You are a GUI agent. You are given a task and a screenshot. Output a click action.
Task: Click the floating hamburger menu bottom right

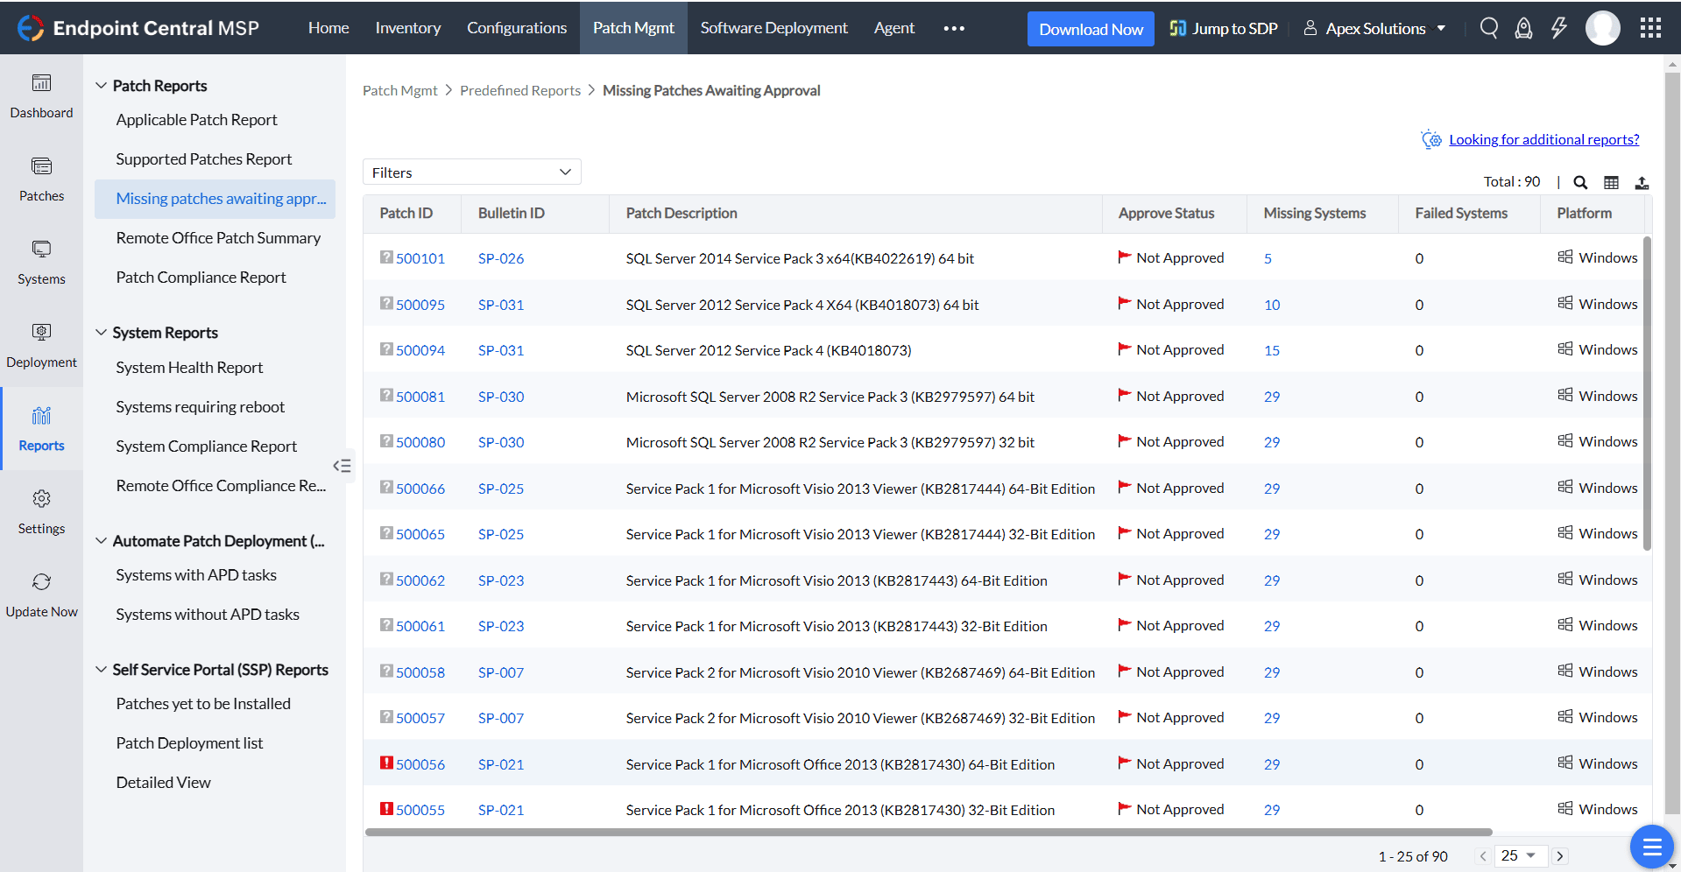tap(1650, 847)
